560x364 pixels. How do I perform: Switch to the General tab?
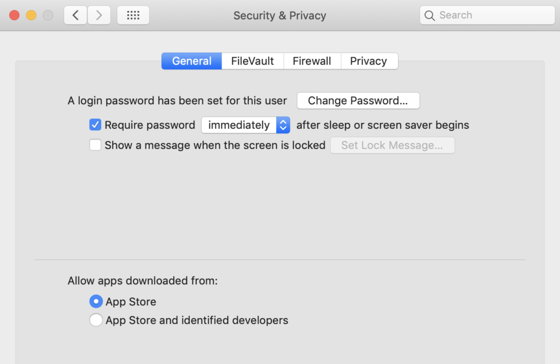point(191,61)
